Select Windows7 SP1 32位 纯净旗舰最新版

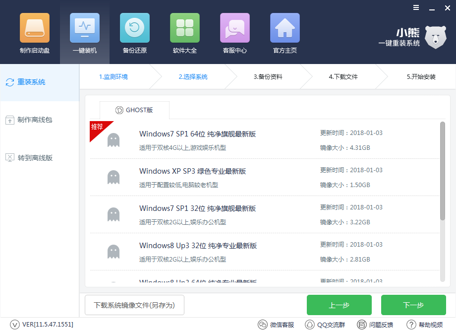click(x=197, y=208)
